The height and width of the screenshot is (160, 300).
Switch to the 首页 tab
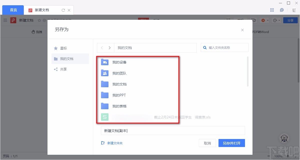13,10
